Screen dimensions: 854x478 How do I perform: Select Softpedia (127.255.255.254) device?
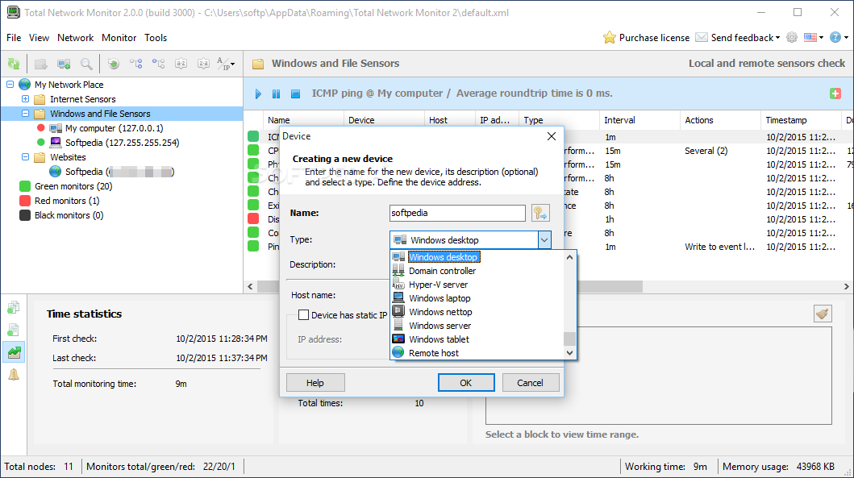pyautogui.click(x=122, y=143)
